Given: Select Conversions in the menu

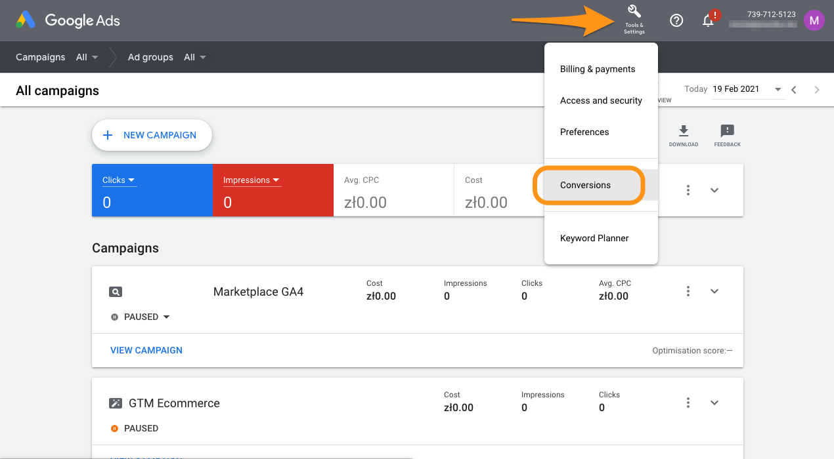Looking at the screenshot, I should coord(586,185).
